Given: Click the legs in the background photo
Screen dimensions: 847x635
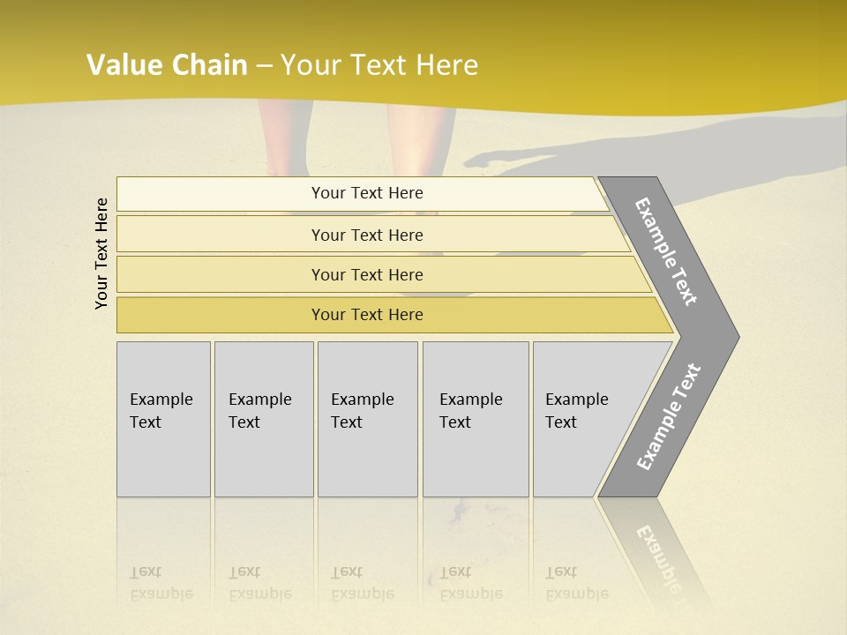Looking at the screenshot, I should 415,141.
